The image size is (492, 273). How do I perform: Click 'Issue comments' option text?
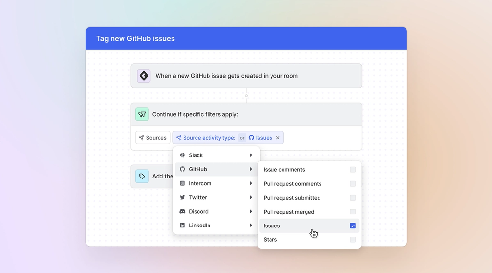284,169
